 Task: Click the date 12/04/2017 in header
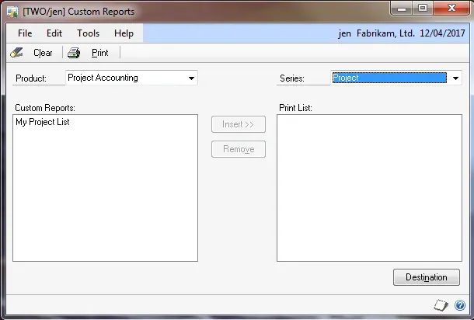(x=441, y=33)
